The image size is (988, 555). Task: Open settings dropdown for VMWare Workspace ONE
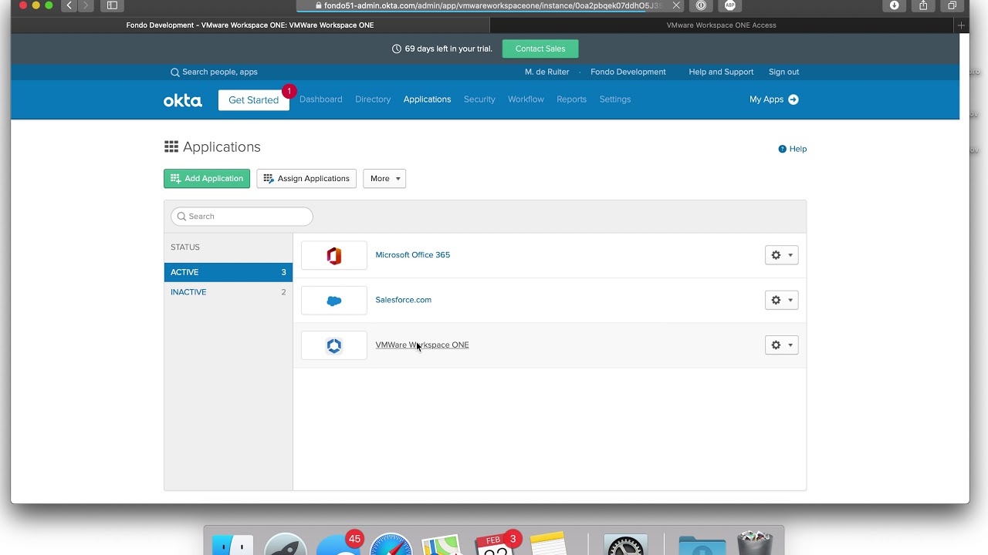781,345
